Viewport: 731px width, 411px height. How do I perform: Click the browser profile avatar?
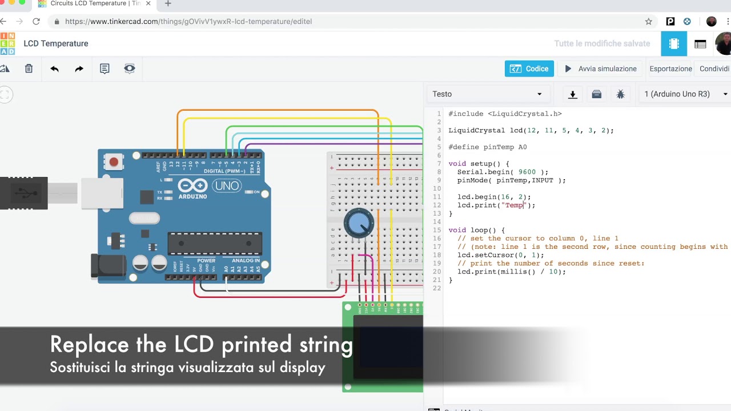pyautogui.click(x=711, y=21)
